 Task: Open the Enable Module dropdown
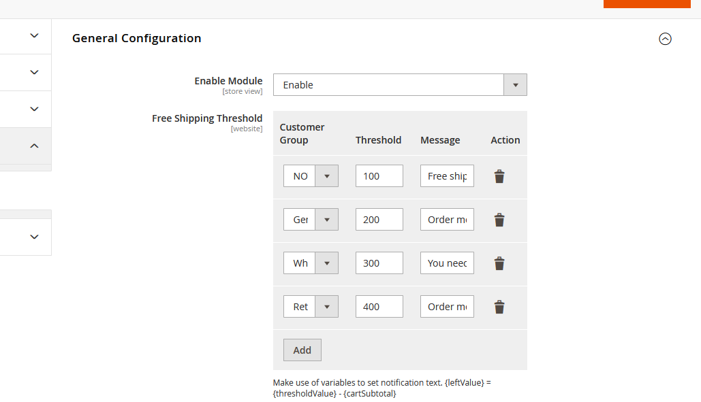pyautogui.click(x=400, y=85)
